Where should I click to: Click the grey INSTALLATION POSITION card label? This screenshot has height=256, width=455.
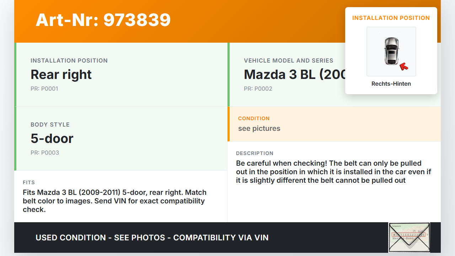tap(69, 60)
